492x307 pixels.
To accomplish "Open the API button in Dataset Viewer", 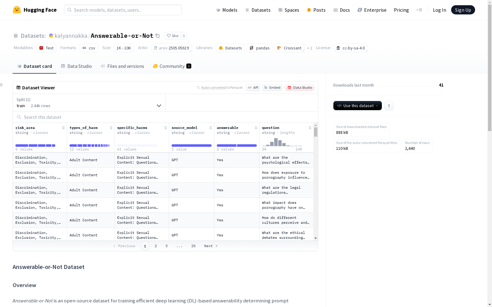I will [253, 87].
